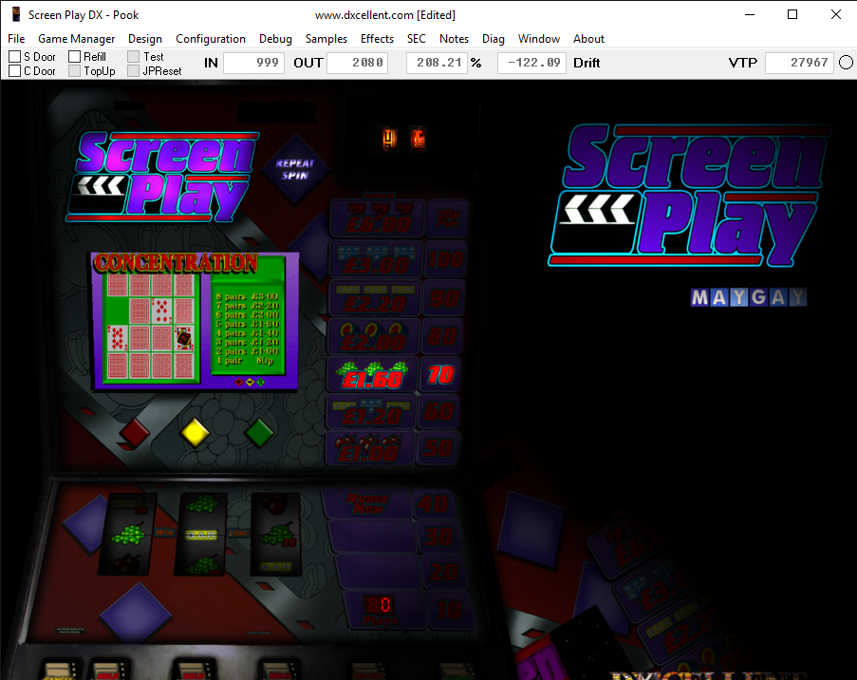Tick the Test checkbox

[134, 57]
